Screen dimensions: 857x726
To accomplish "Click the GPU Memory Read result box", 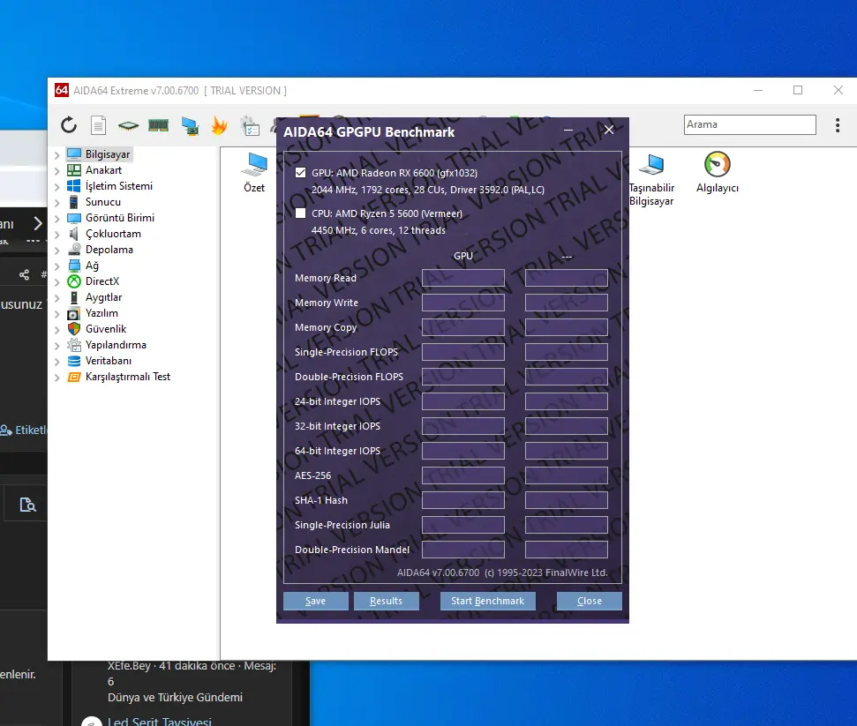I will point(463,278).
